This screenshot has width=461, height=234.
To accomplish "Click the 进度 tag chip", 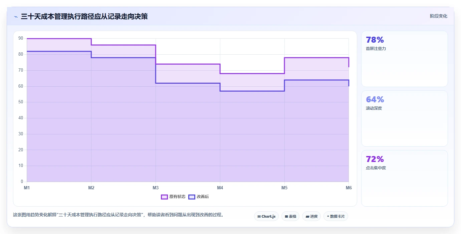I will (311, 216).
